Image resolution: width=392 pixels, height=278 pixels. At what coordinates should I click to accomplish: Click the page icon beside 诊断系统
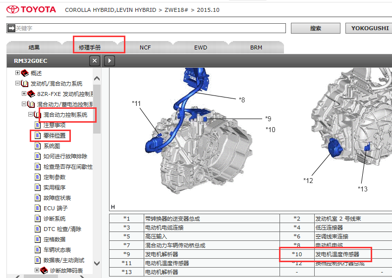[x=38, y=219]
